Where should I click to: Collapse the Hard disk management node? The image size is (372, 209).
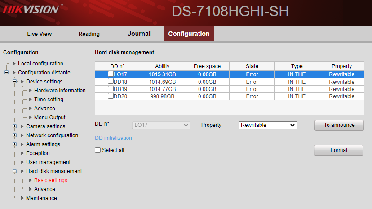tap(15, 171)
